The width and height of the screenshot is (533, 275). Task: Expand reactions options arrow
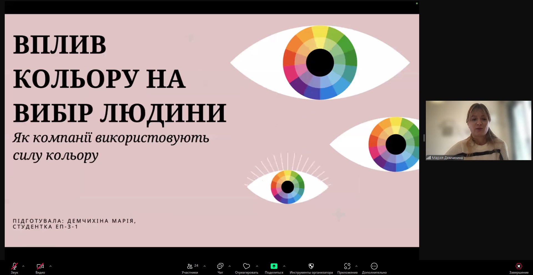tap(257, 266)
